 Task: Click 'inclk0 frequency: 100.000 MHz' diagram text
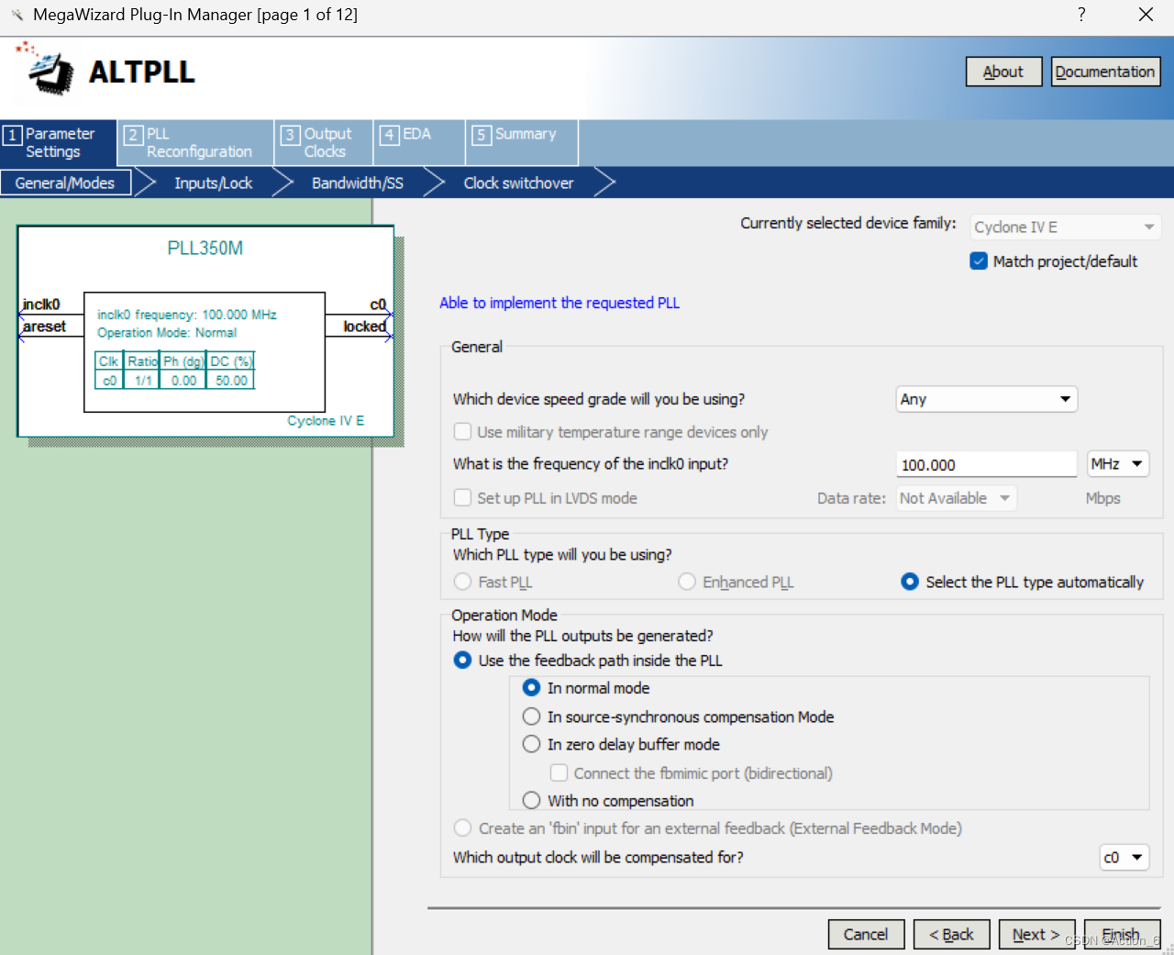click(x=187, y=315)
